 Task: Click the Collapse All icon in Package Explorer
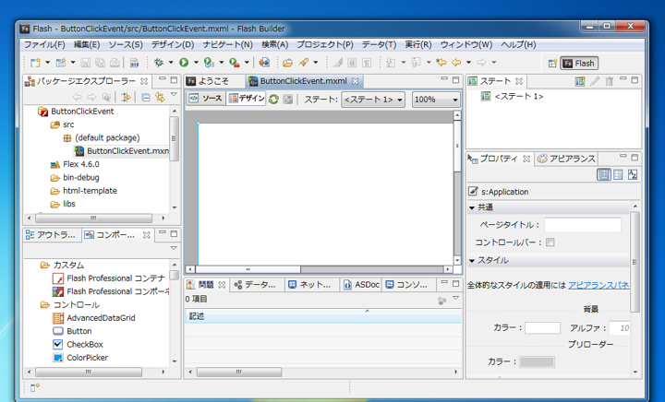click(146, 98)
